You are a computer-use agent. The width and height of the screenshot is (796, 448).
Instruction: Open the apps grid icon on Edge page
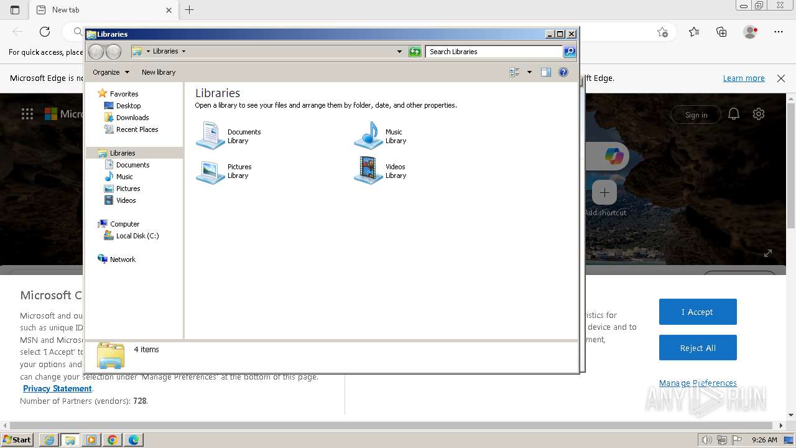pos(27,114)
